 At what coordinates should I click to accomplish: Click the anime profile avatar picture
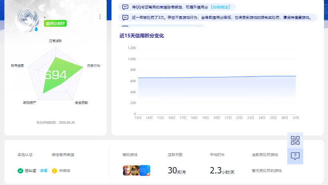coord(27,20)
